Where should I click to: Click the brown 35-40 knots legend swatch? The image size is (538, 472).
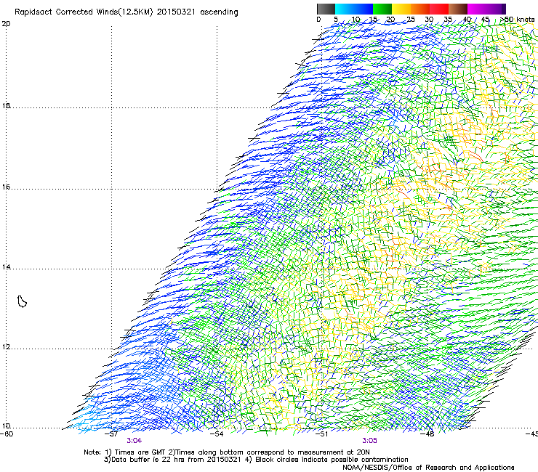click(458, 9)
